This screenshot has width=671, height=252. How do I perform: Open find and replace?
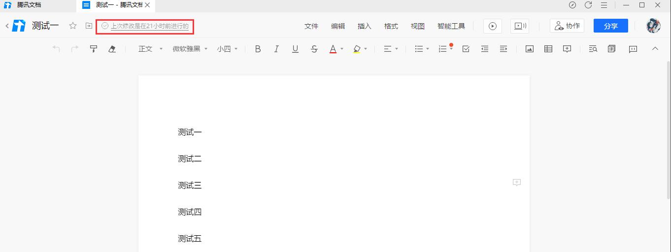click(593, 49)
